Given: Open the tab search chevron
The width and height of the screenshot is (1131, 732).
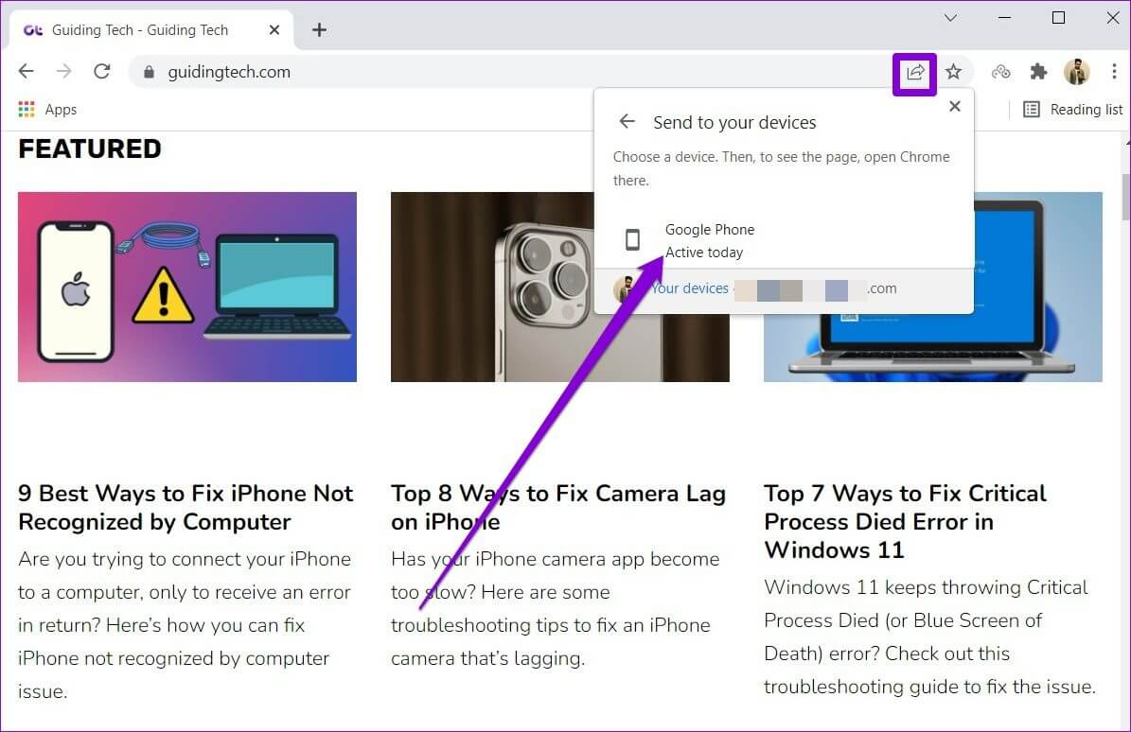Looking at the screenshot, I should 950,18.
